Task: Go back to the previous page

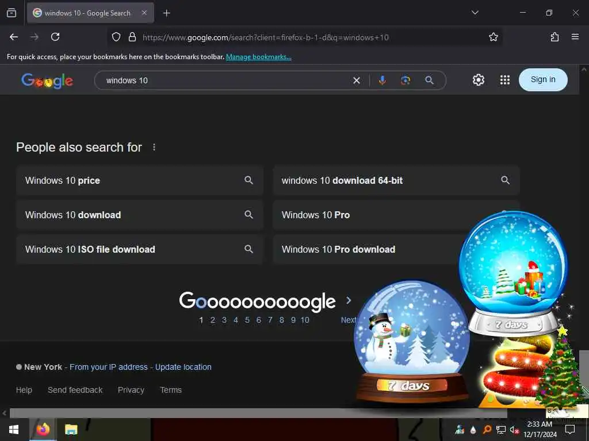Action: tap(14, 37)
